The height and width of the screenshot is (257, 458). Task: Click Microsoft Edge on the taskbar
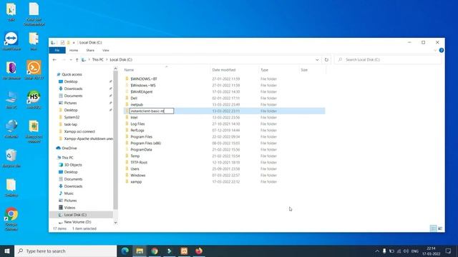(125, 251)
